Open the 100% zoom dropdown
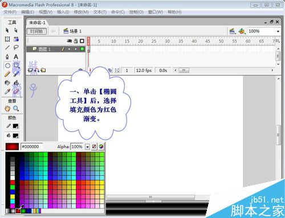 (x=278, y=31)
